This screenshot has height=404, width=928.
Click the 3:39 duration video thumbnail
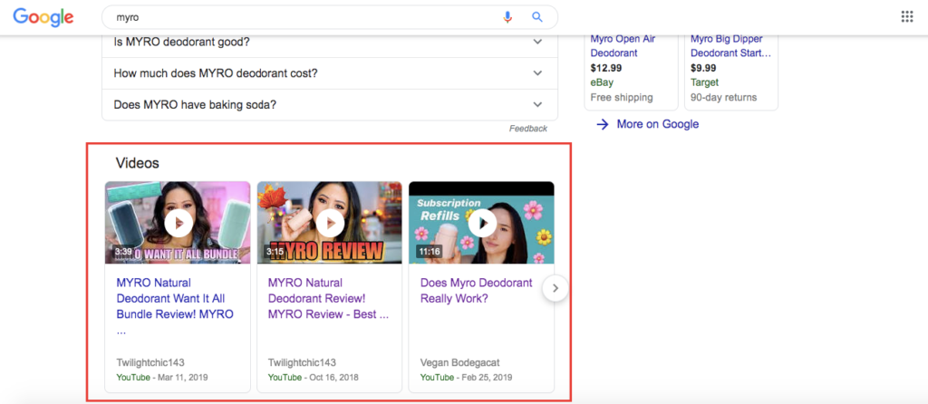coord(178,223)
